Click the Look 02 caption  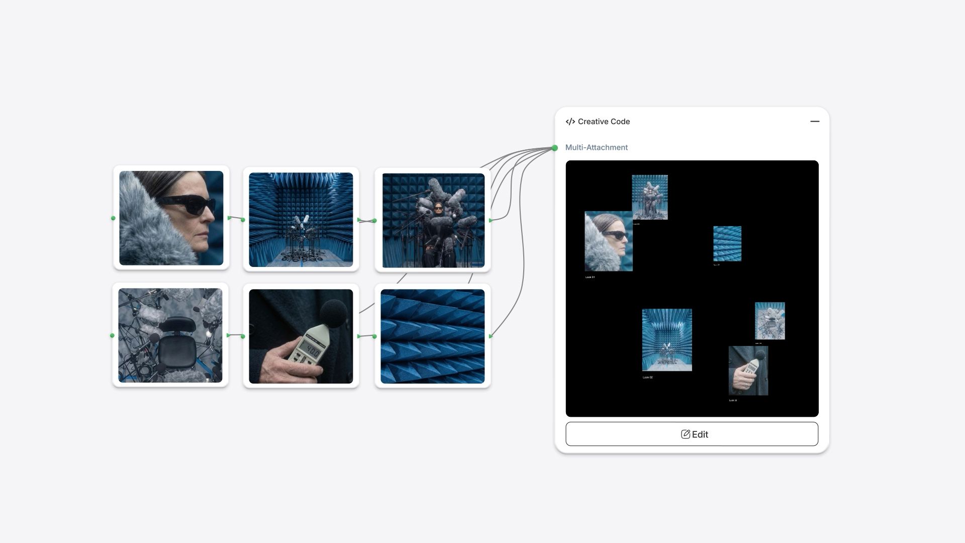[x=648, y=377]
